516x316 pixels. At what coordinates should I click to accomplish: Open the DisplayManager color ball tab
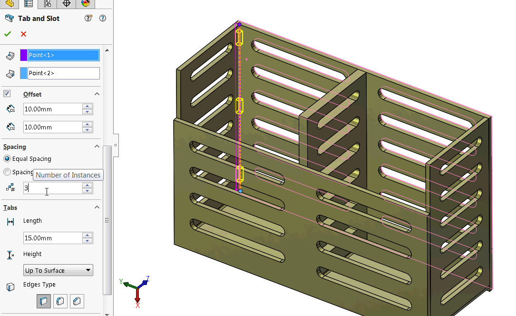coord(86,4)
